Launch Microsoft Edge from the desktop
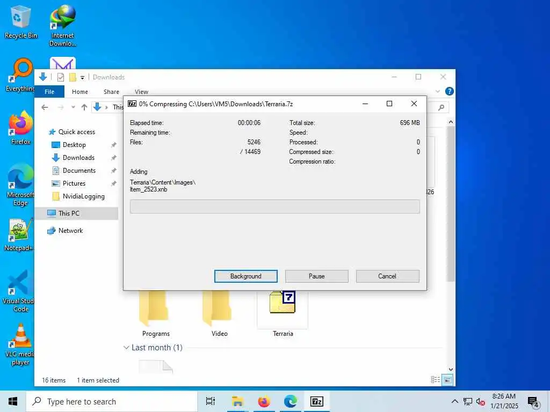Viewport: 550px width, 412px height. click(20, 185)
